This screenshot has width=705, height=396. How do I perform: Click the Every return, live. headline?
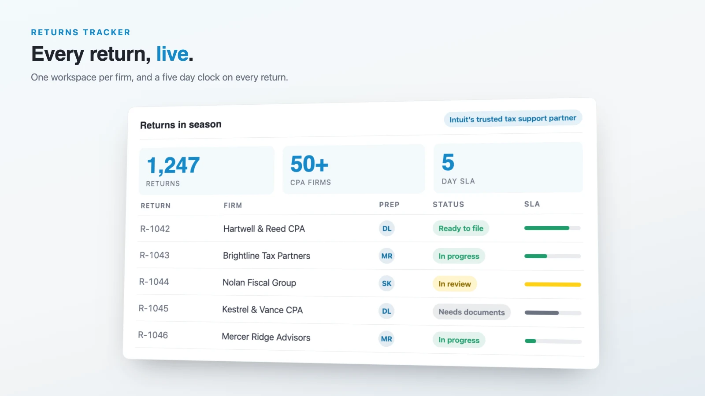pyautogui.click(x=112, y=54)
